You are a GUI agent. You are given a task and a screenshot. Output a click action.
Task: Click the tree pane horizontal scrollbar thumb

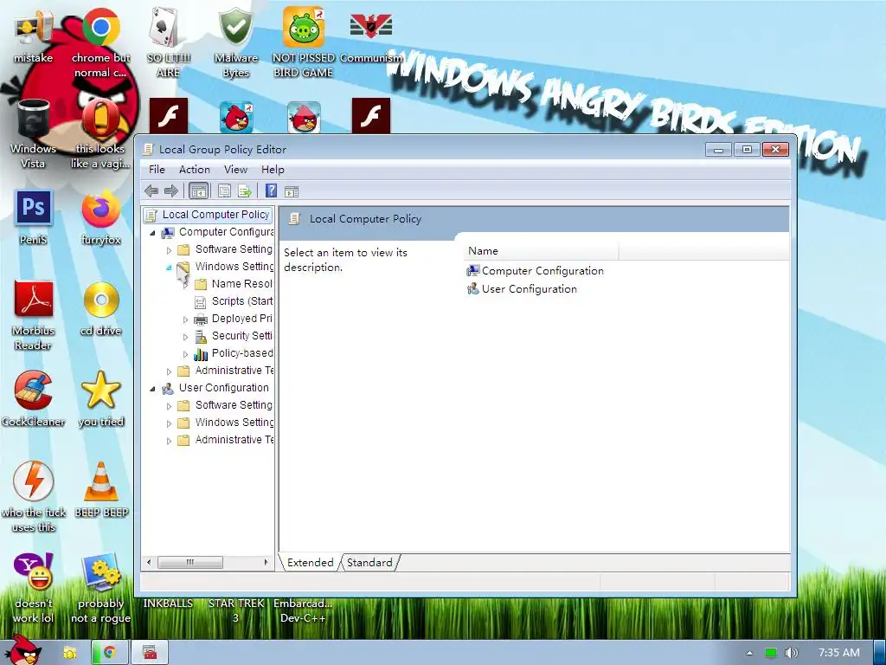point(189,562)
